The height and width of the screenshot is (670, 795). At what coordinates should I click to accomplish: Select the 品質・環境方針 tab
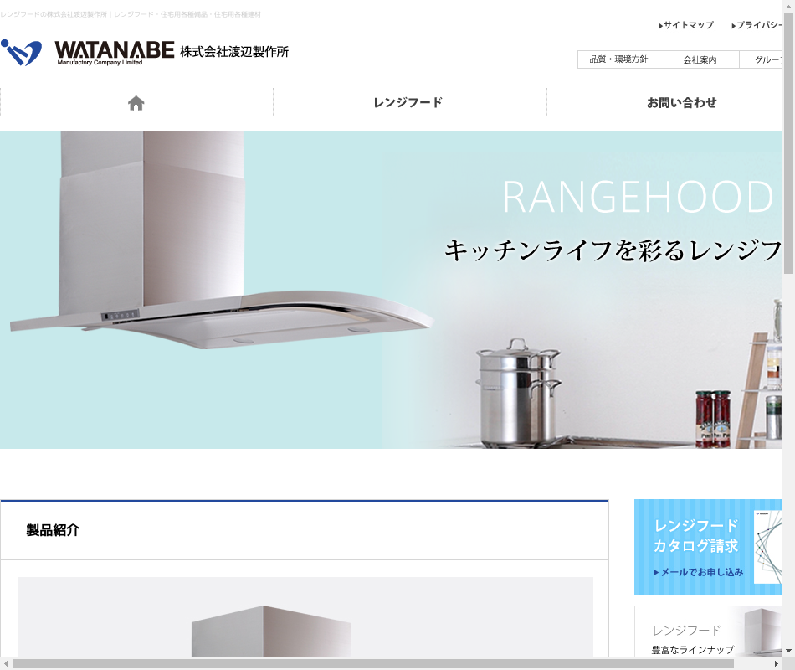618,59
